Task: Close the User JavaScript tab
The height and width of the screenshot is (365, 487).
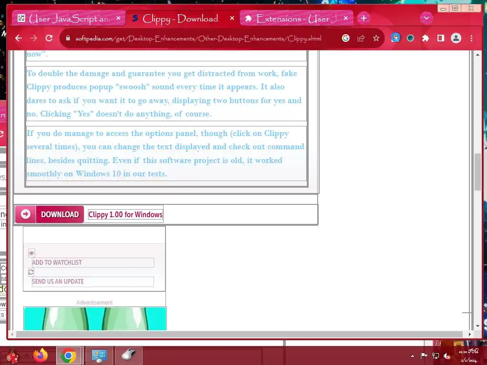Action: pyautogui.click(x=118, y=19)
